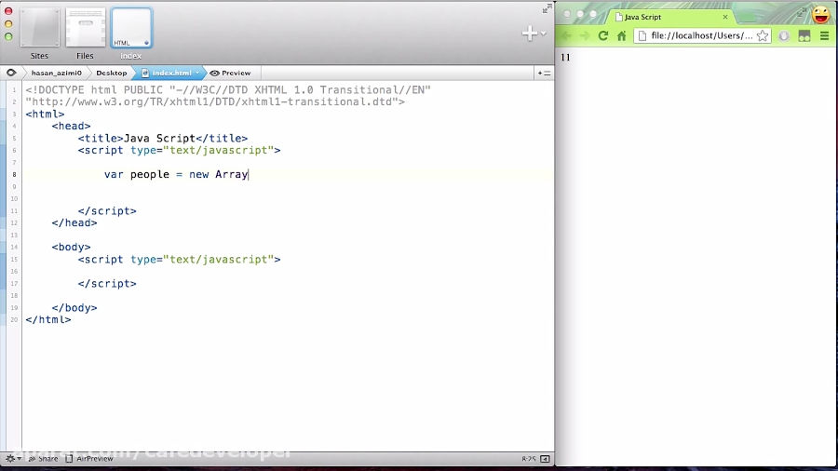Add a new document with plus button
Viewport: 838px width, 471px height.
(529, 34)
